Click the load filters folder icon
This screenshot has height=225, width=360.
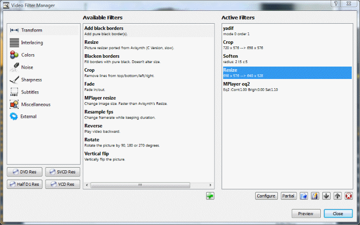pyautogui.click(x=304, y=196)
